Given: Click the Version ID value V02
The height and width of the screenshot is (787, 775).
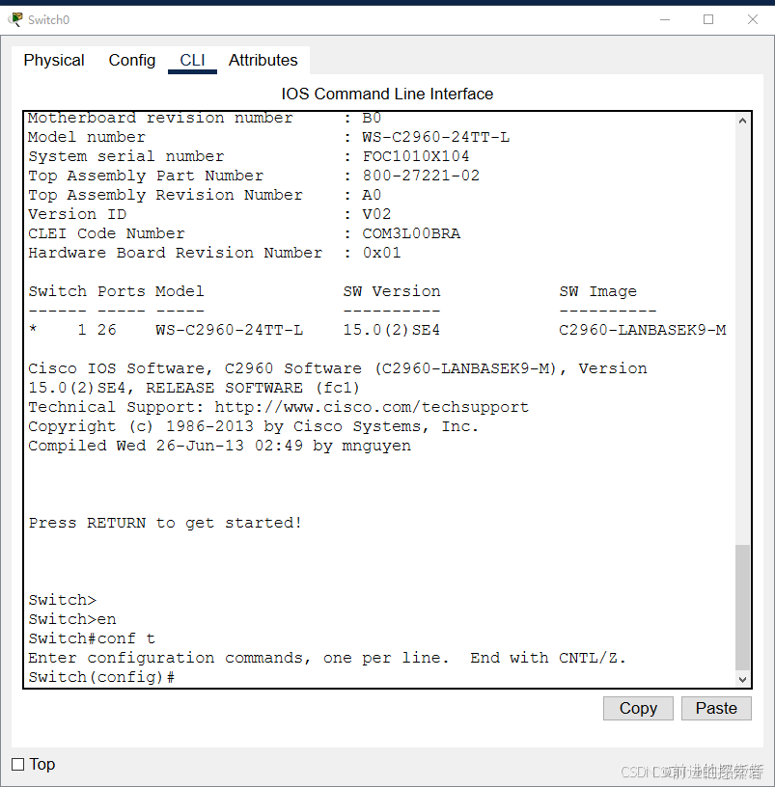Looking at the screenshot, I should 376,214.
